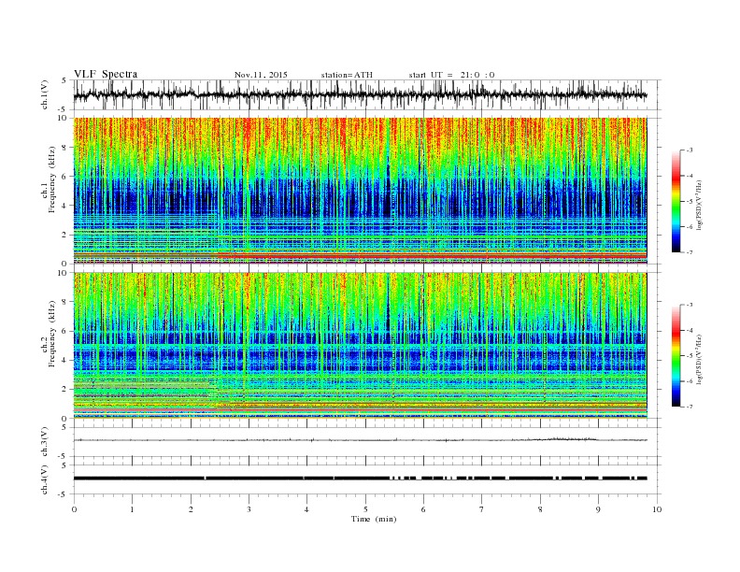This screenshot has height=572, width=740.
Task: Click the 'ch.3(V)' axis label
Action: point(45,442)
